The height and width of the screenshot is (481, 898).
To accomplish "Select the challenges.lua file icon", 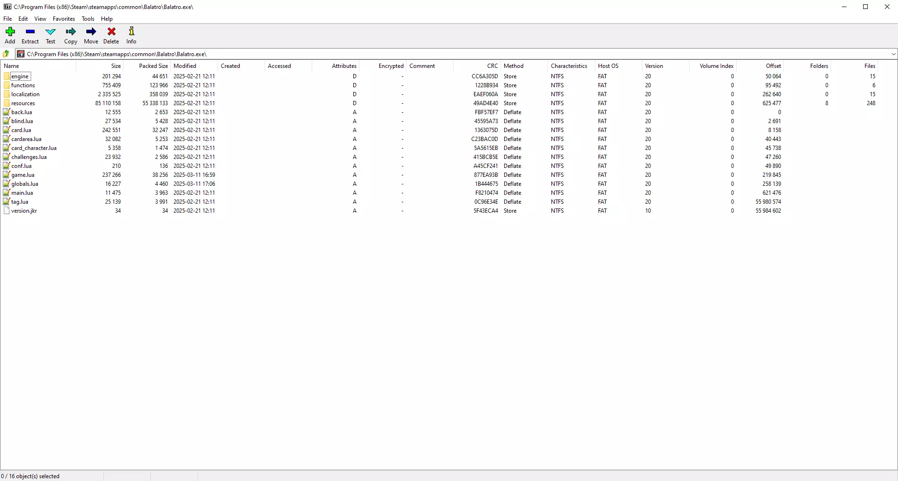I will pyautogui.click(x=7, y=157).
